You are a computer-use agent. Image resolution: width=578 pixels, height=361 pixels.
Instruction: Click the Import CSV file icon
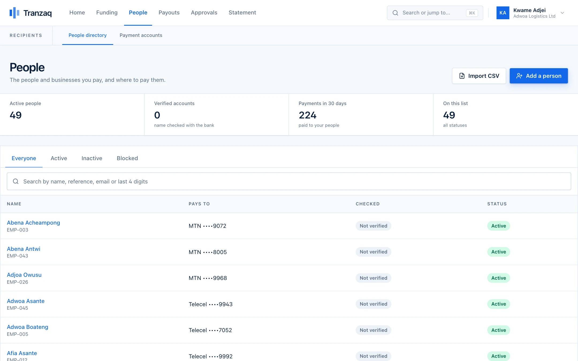click(x=462, y=76)
